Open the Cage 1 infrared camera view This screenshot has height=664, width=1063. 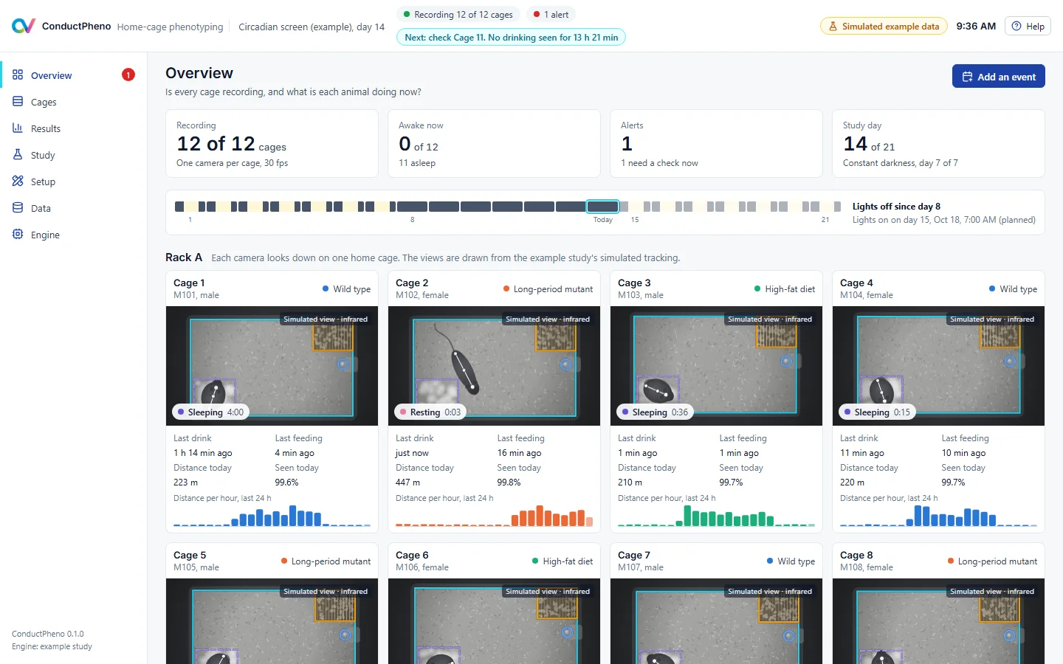click(272, 366)
